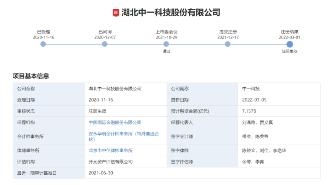
Task: Click the 审核状态 label cell
Action: point(49,111)
